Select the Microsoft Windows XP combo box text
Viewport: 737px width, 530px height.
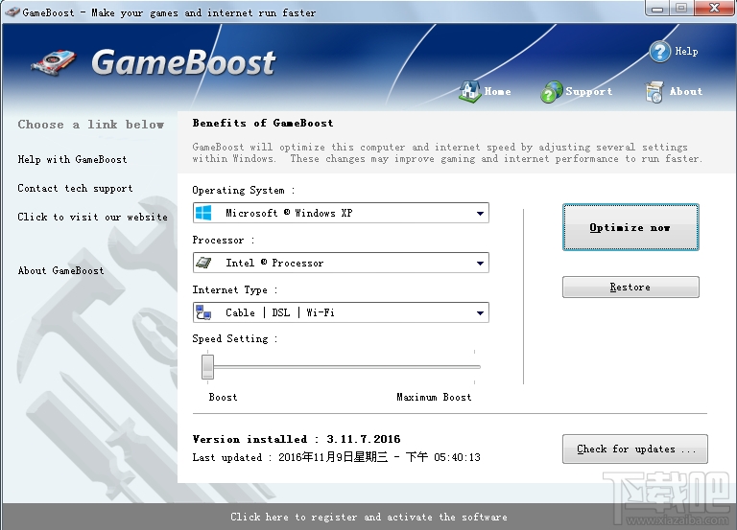click(289, 213)
